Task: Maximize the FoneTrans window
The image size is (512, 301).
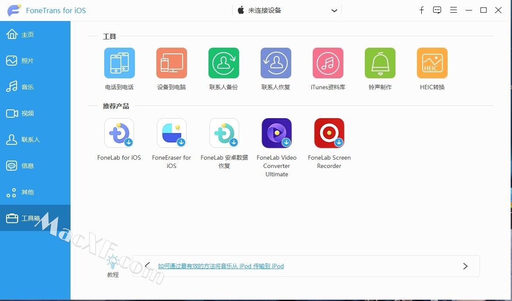Action: click(x=484, y=10)
